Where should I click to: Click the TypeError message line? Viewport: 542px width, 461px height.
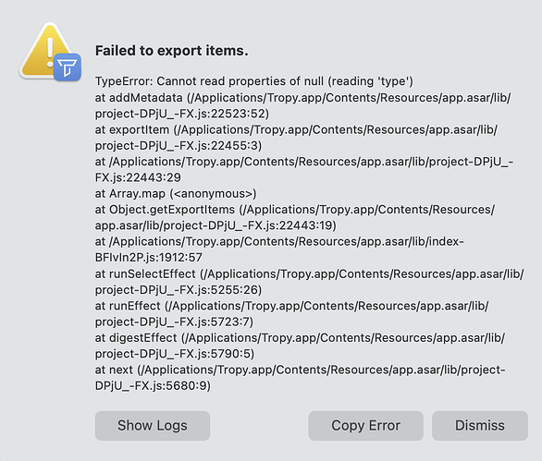(254, 81)
